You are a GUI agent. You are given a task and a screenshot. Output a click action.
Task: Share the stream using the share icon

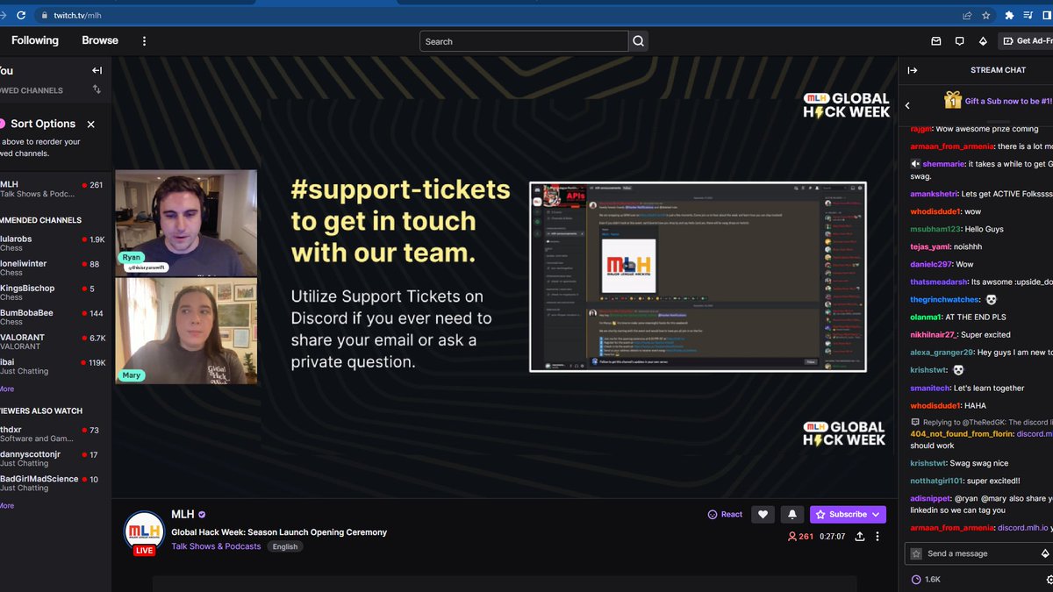pos(859,536)
